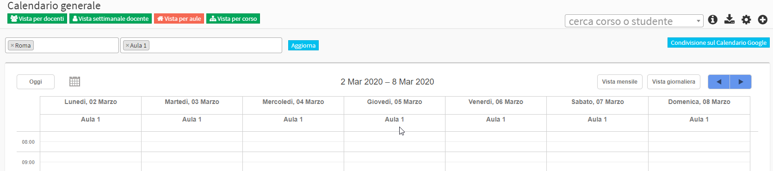Screen dimensions: 773x171
Task: Open the date picker calendar icon
Action: (74, 82)
